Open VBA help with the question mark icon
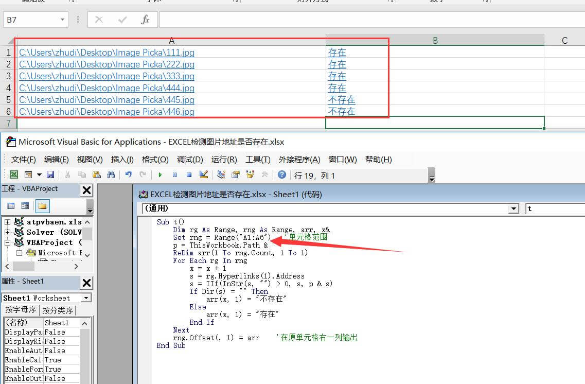Viewport: 585px width, 384px height. (x=281, y=175)
